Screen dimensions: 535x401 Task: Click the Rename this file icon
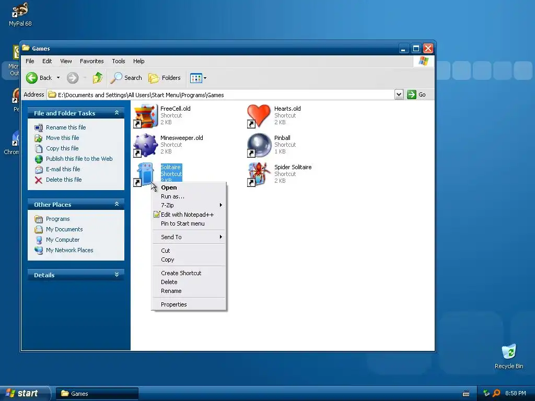39,127
